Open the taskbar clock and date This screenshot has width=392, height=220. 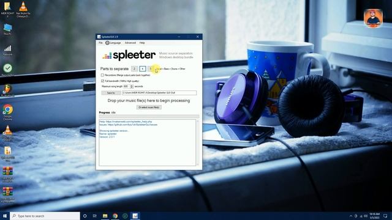point(374,216)
